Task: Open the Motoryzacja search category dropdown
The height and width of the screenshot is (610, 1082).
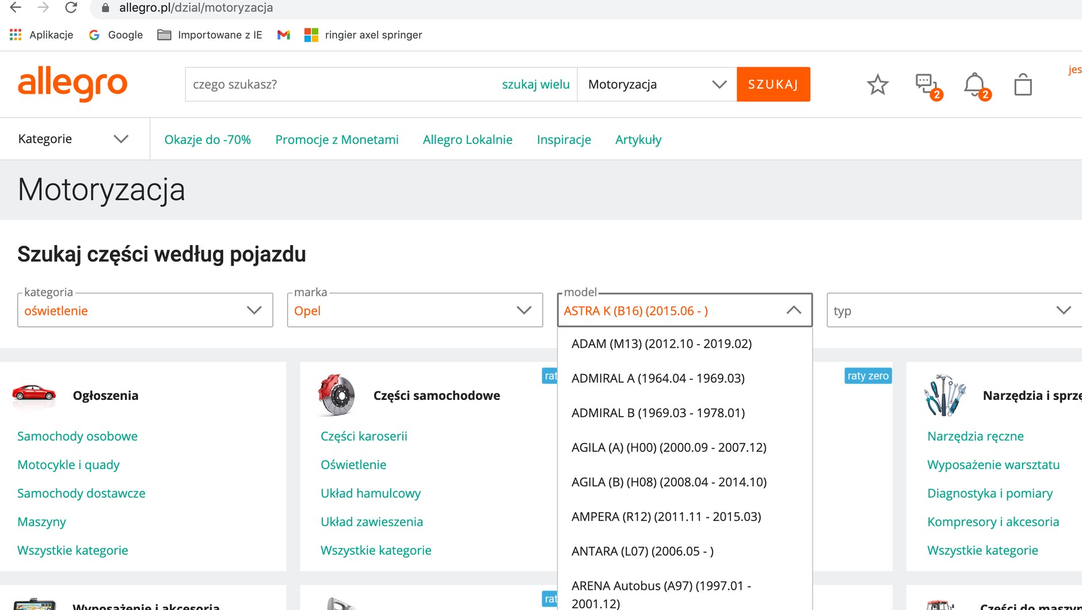Action: click(657, 85)
